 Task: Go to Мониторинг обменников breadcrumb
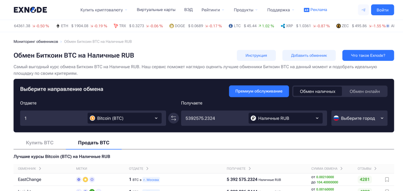tap(36, 42)
